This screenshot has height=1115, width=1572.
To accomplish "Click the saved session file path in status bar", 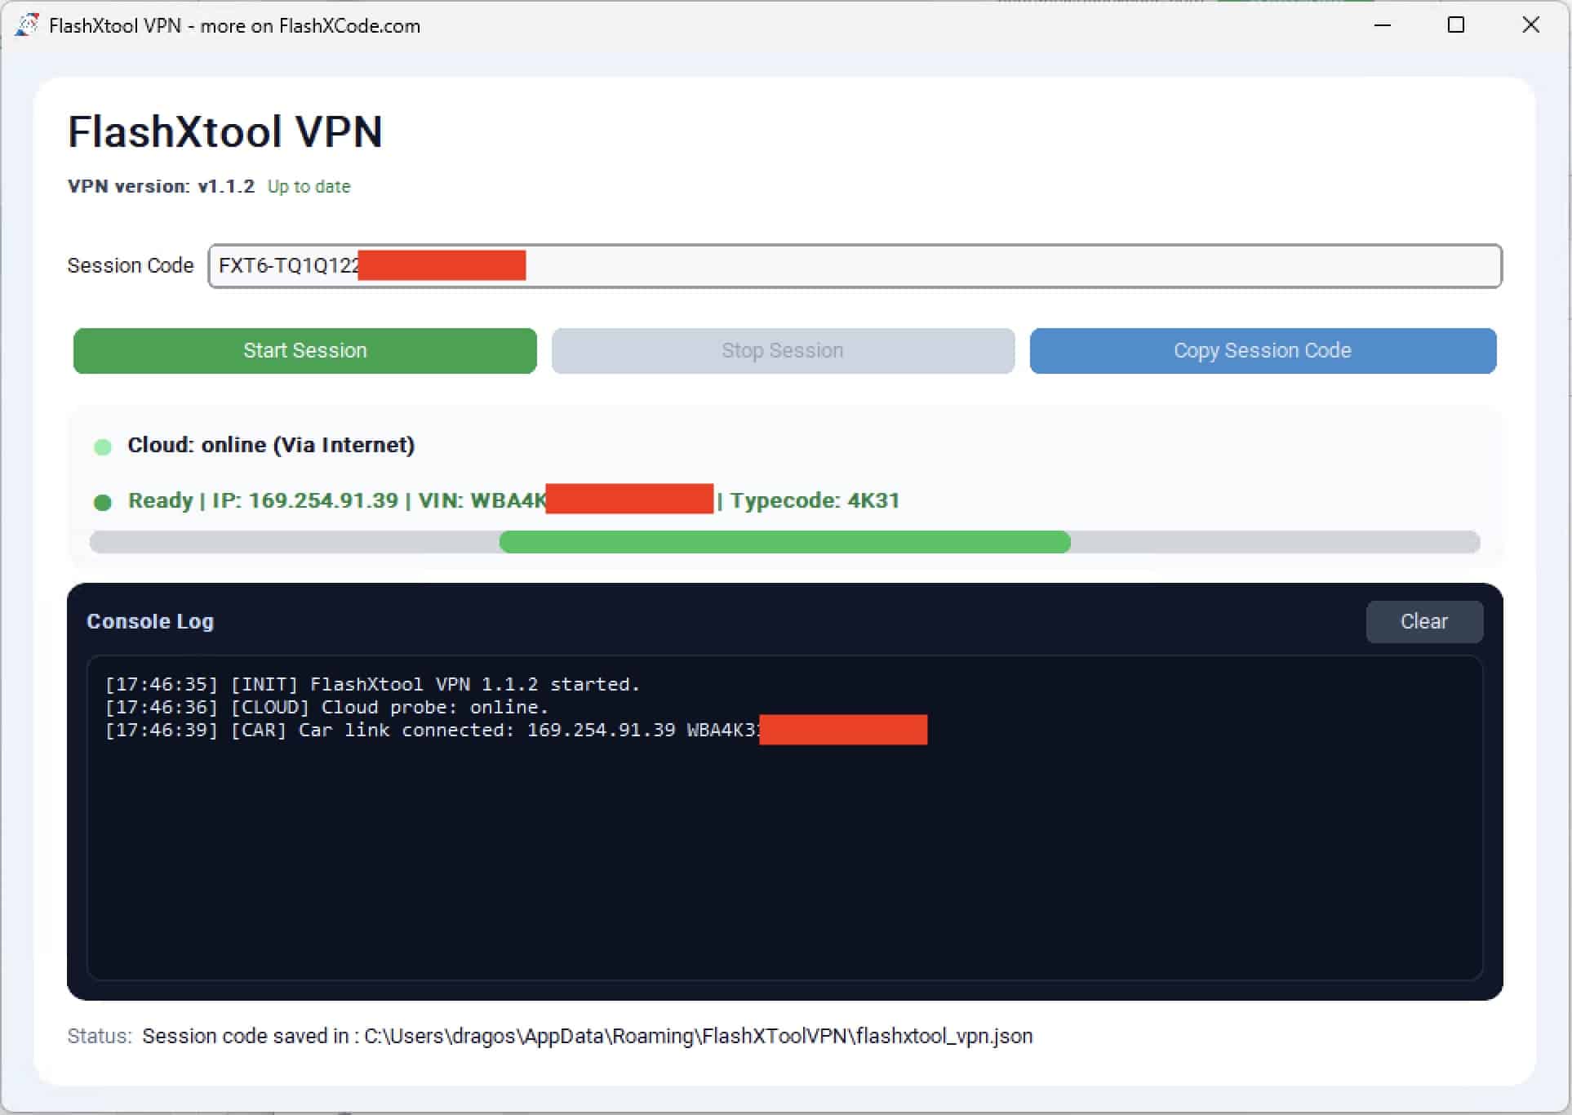I will pyautogui.click(x=698, y=1036).
